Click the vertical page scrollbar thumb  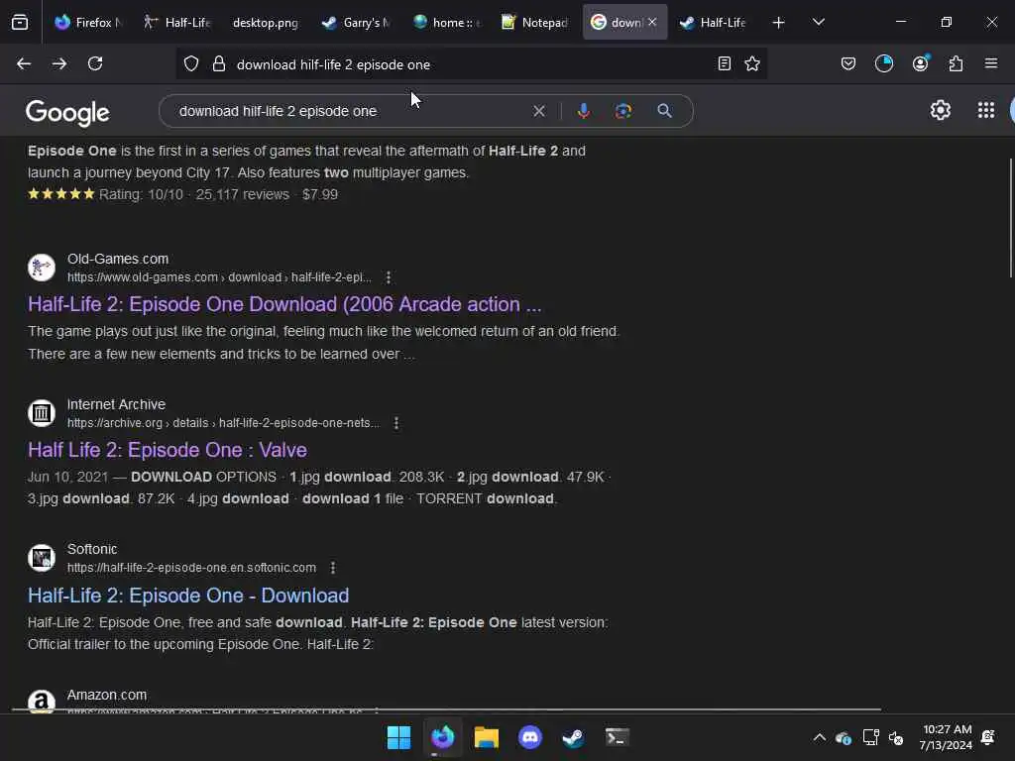(x=1010, y=218)
